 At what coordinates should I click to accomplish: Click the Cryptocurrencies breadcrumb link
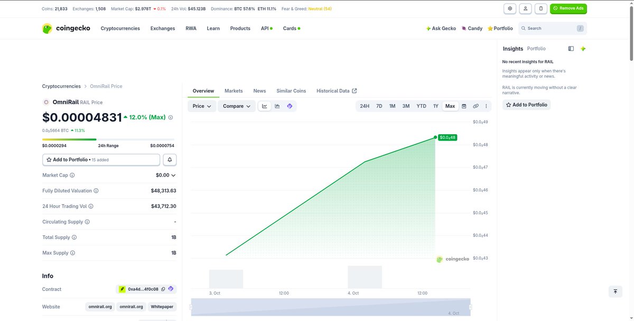pos(61,86)
